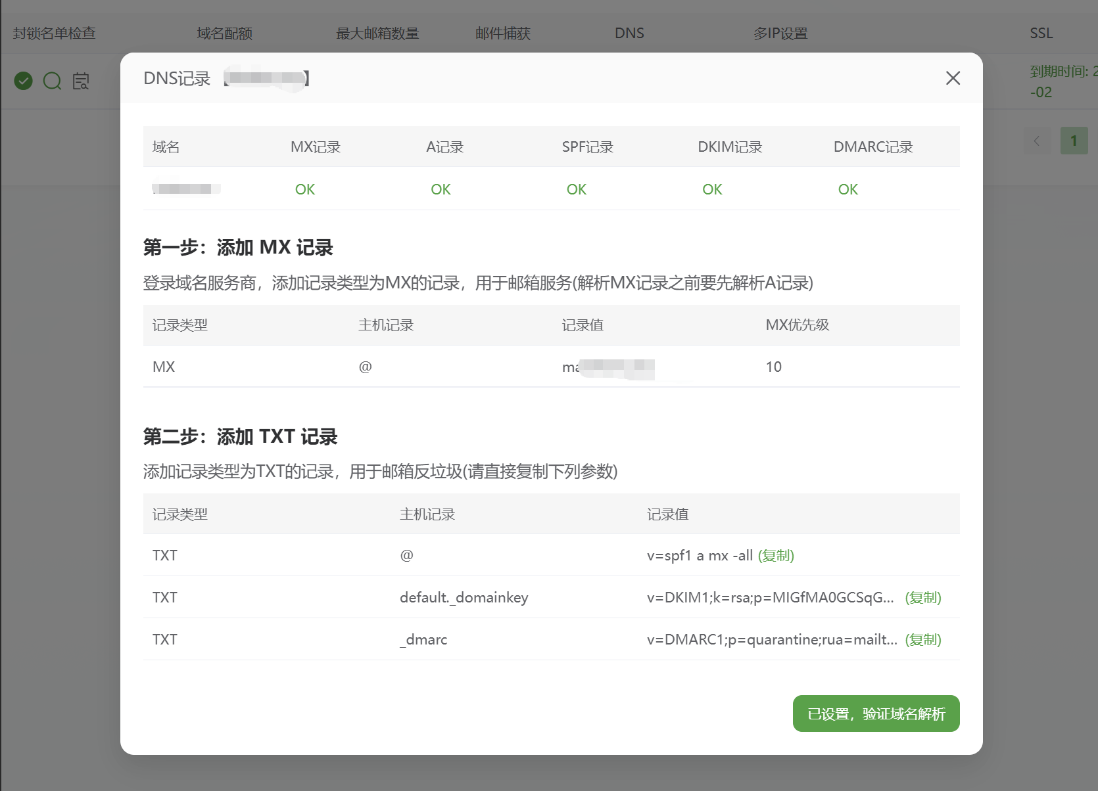The image size is (1098, 791).
Task: Click 已设置，验证域名解析 button
Action: coord(876,713)
